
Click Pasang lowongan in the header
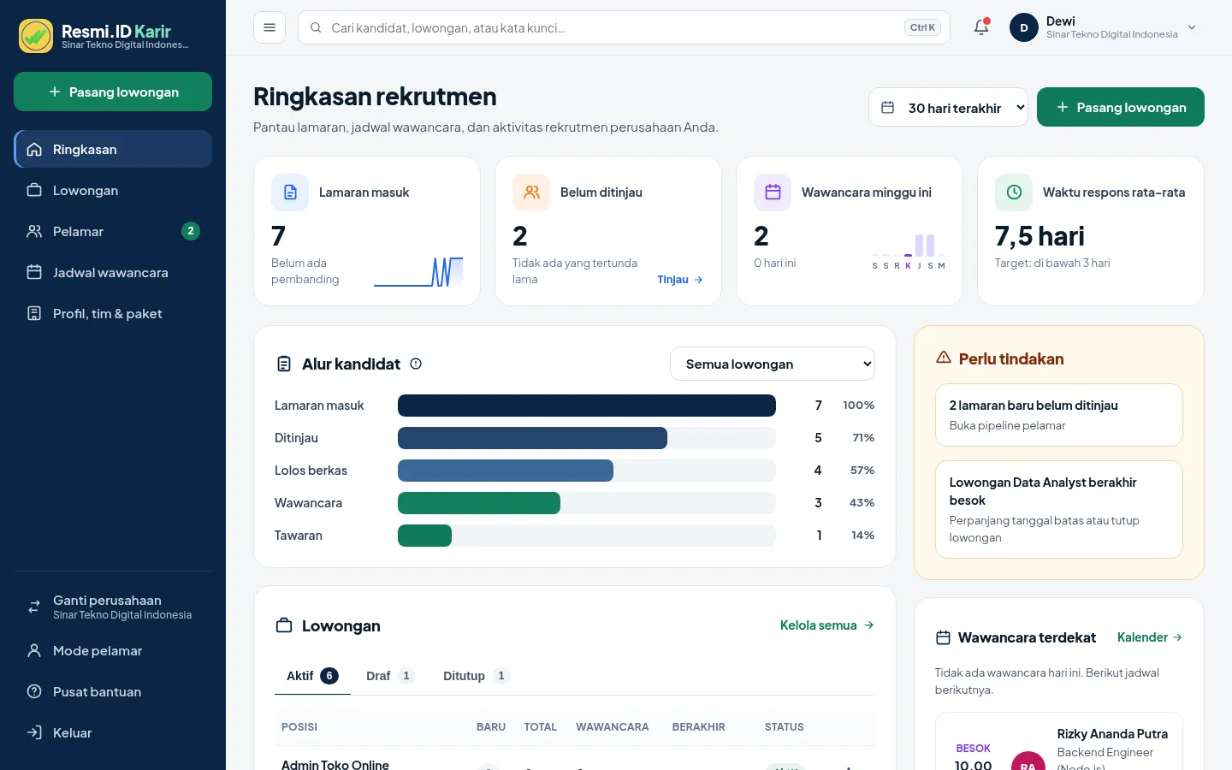coord(1121,107)
